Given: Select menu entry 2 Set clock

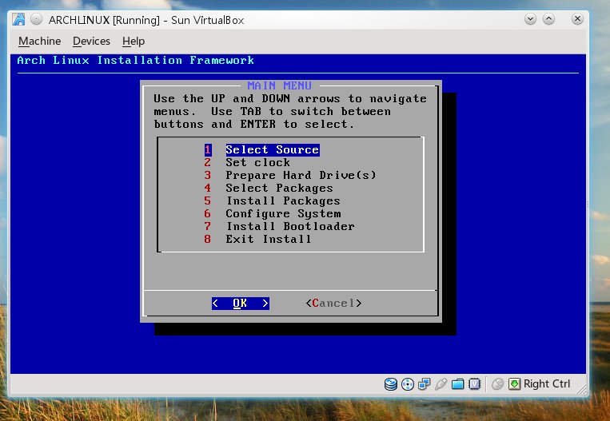Looking at the screenshot, I should tap(247, 162).
